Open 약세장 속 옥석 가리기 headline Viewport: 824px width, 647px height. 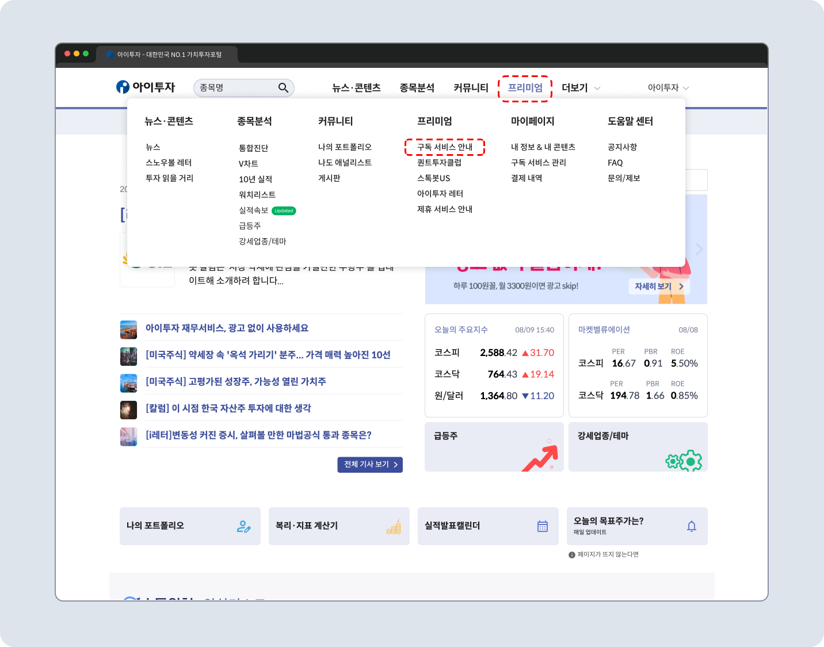[x=268, y=355]
